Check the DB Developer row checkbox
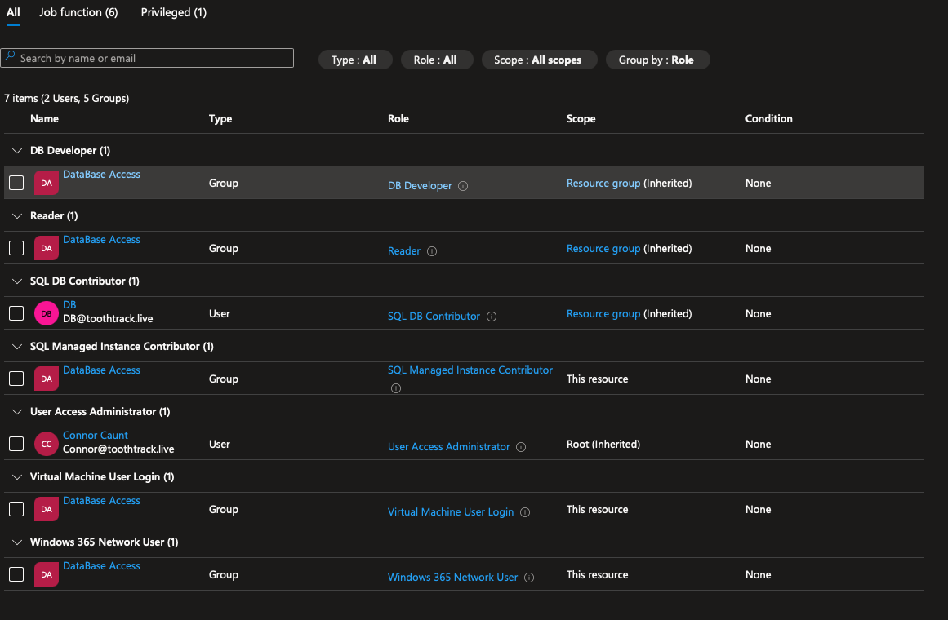Screen dimensions: 948x620 pos(16,183)
